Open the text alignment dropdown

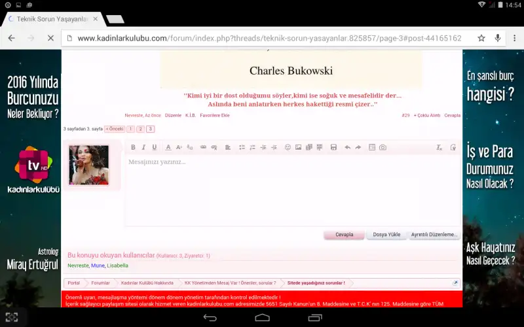228,148
